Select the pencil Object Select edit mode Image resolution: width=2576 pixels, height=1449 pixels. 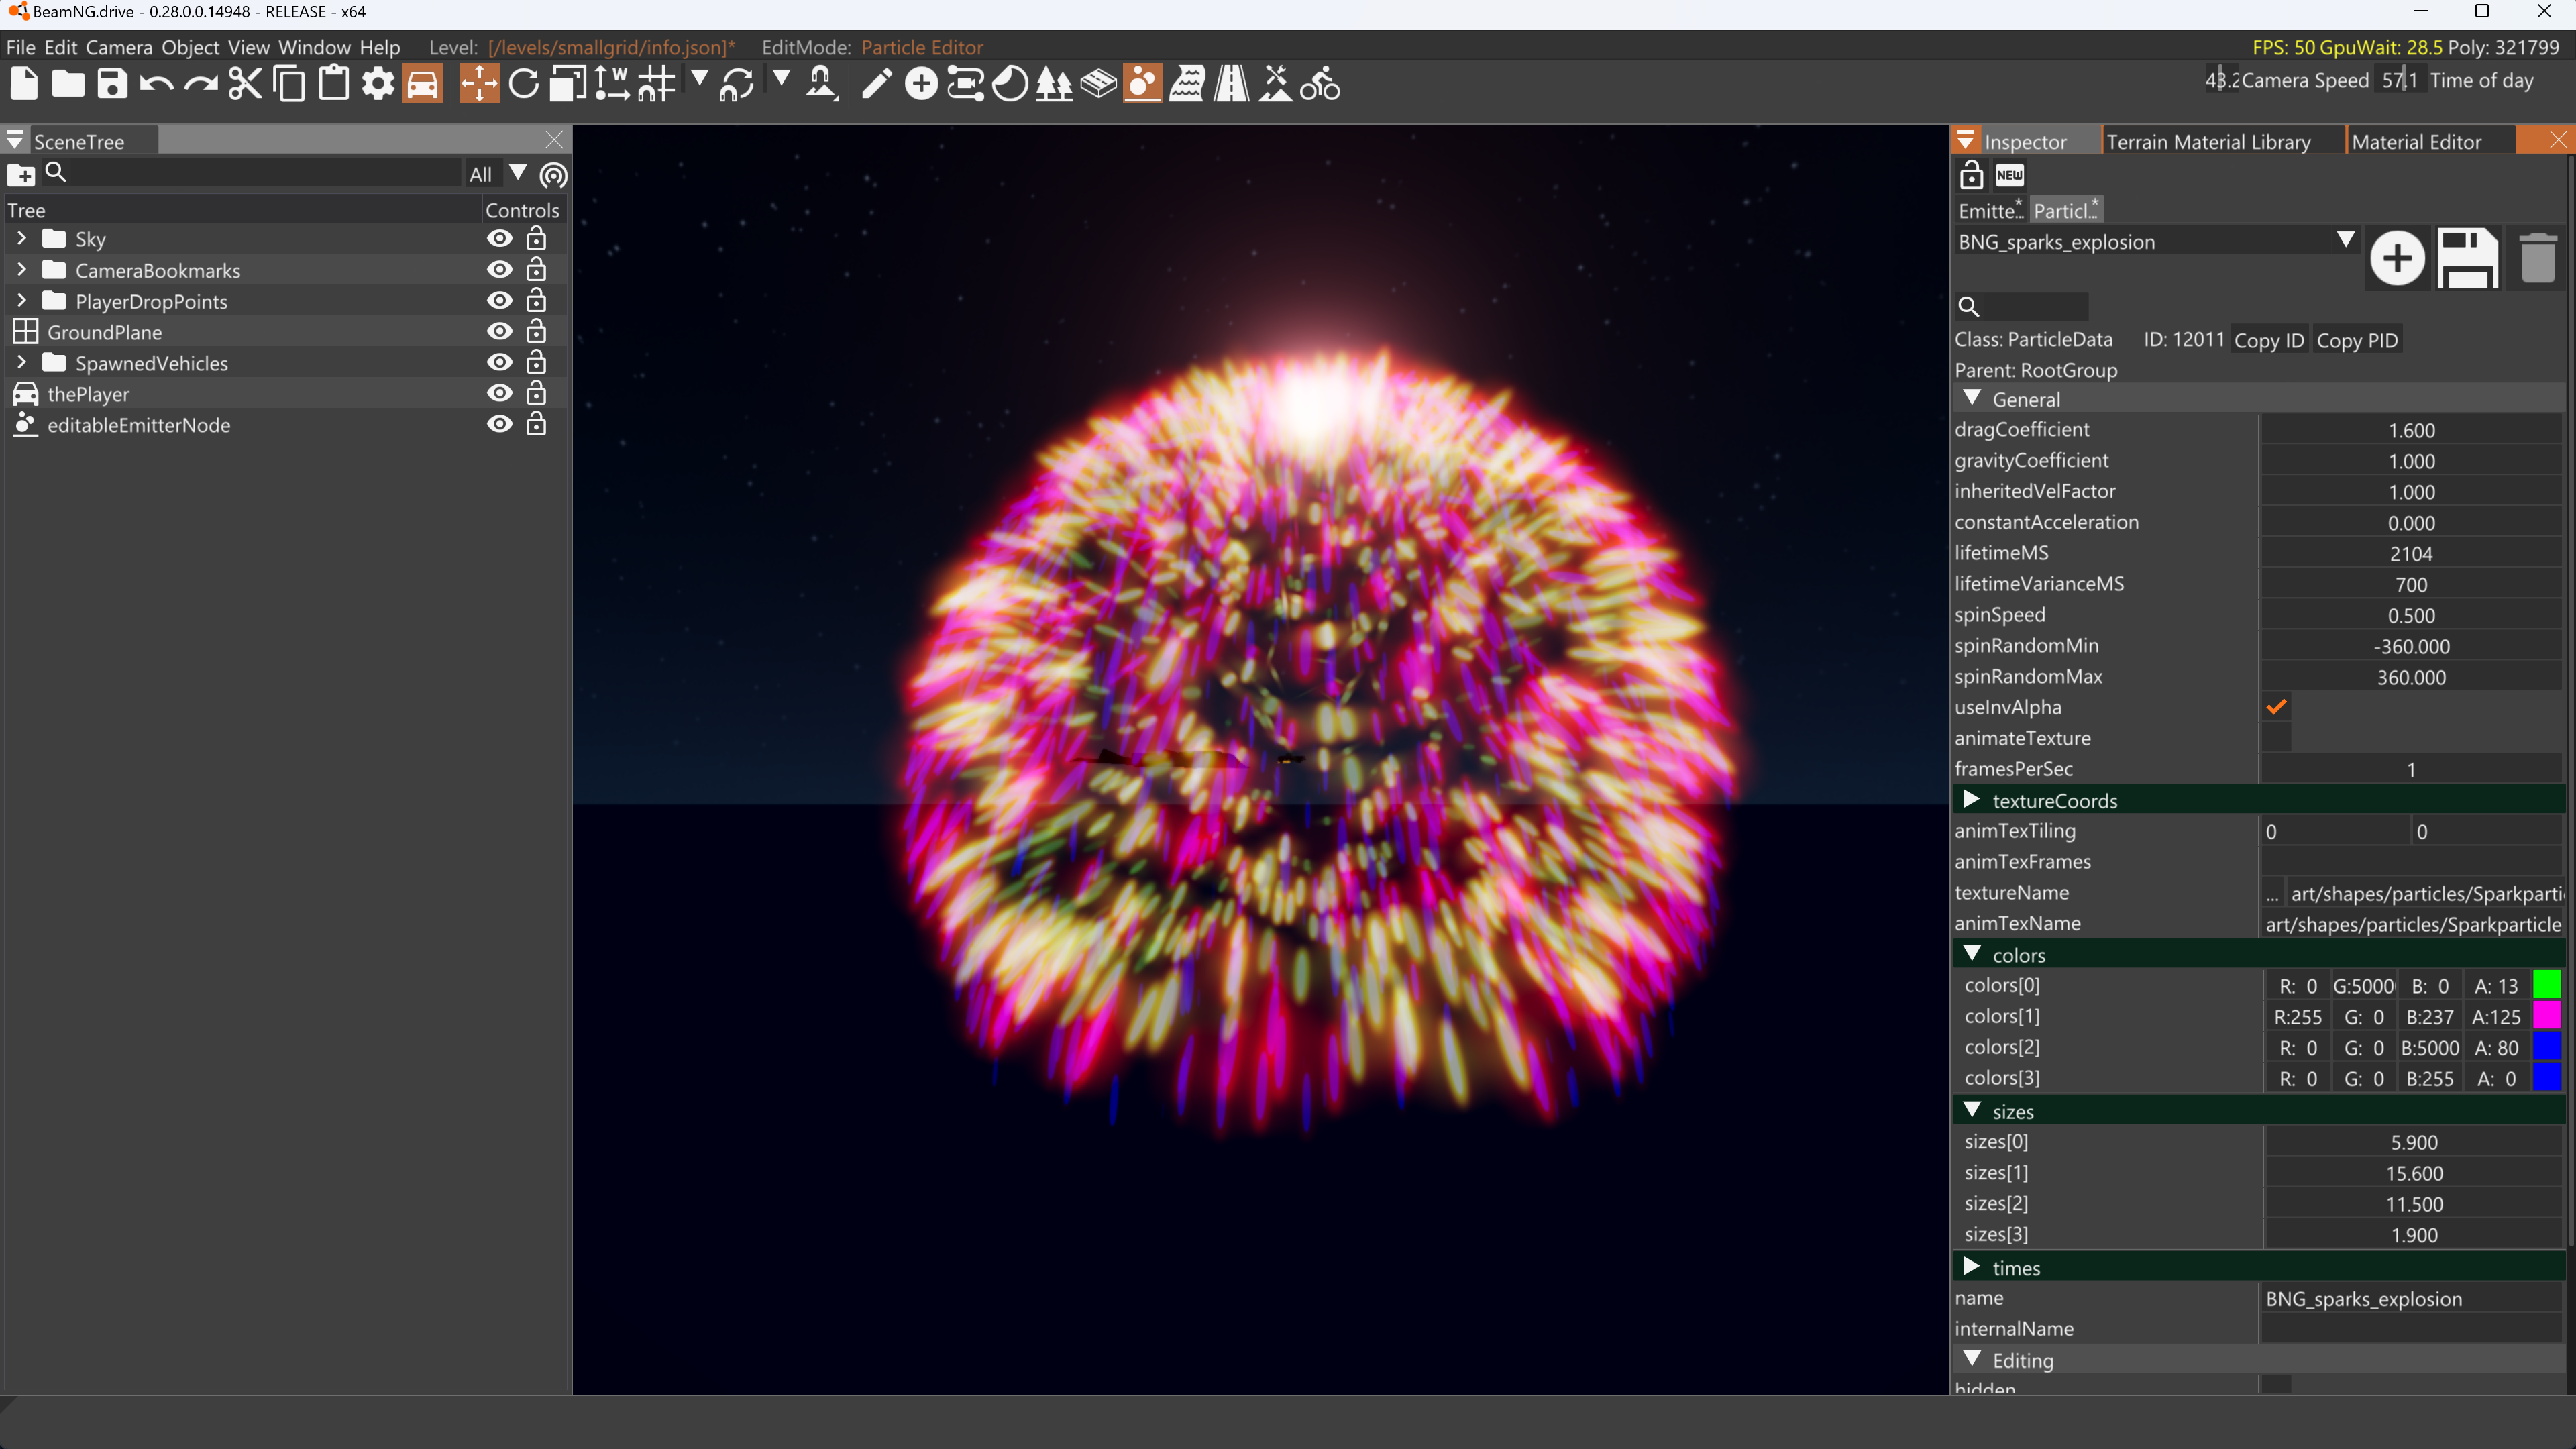click(877, 84)
